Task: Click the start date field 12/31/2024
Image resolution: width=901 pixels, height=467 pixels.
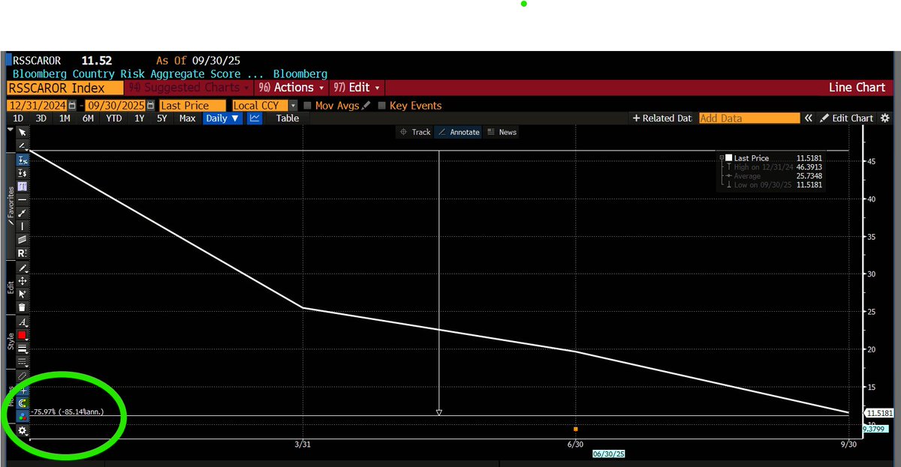Action: [37, 106]
